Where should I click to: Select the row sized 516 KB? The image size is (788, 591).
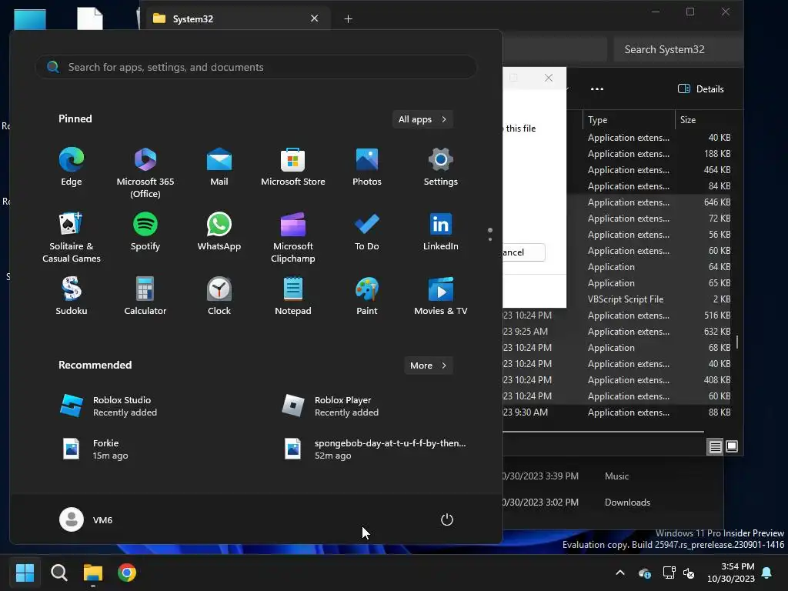point(616,315)
